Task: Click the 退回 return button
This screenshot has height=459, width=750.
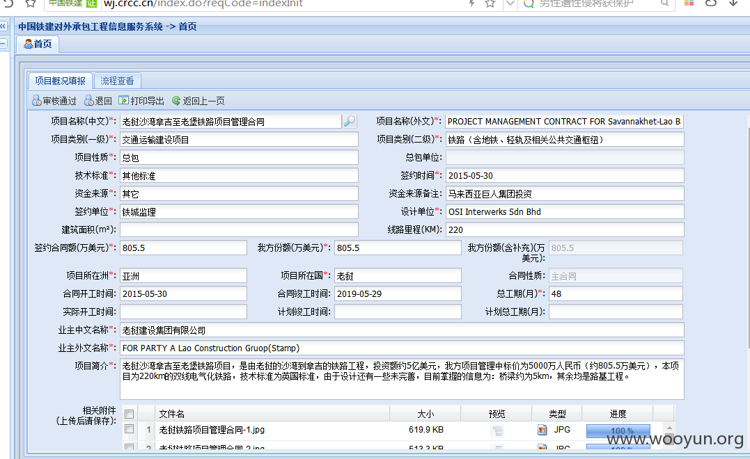Action: [98, 101]
